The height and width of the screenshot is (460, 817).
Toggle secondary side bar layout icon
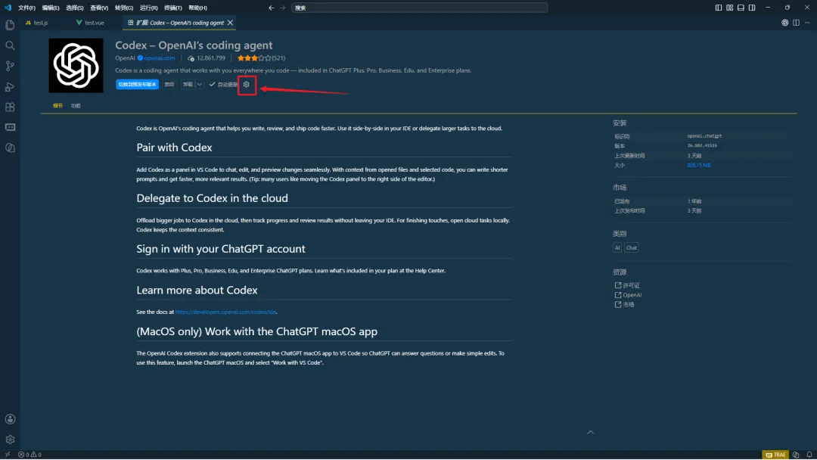click(752, 8)
